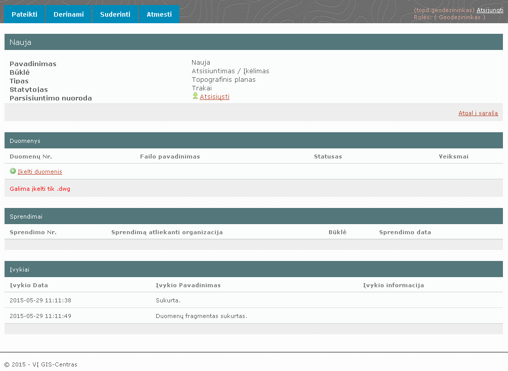Select the Suderinti tab
The image size is (508, 371).
coord(115,14)
